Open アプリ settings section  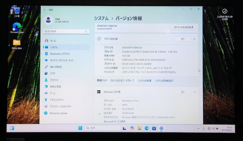(66, 73)
